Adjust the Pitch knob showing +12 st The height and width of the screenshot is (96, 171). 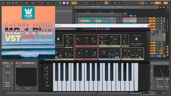(x=8, y=70)
